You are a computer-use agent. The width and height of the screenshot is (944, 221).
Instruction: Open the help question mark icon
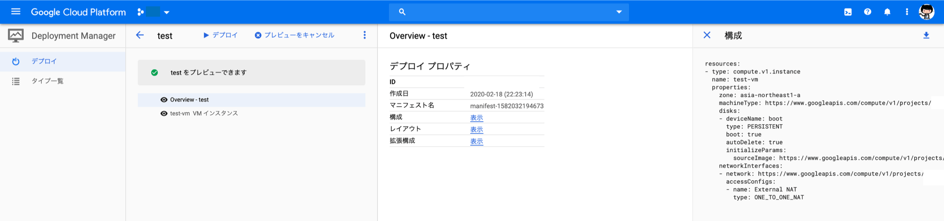click(867, 12)
